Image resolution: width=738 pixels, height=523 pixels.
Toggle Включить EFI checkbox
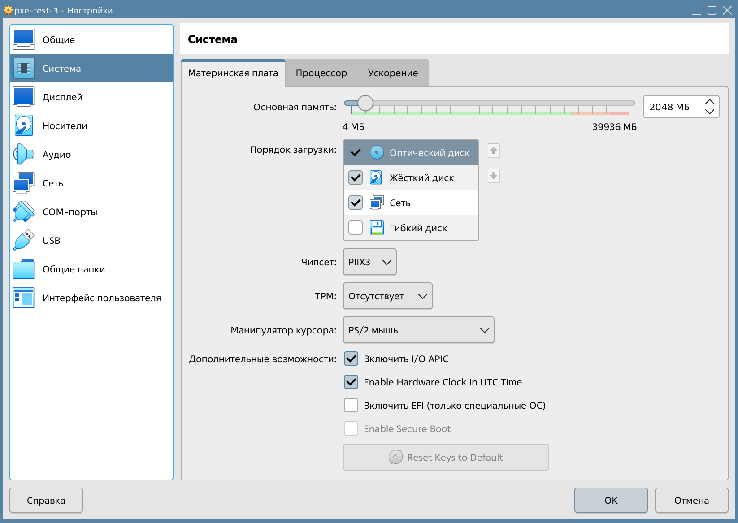tap(351, 405)
